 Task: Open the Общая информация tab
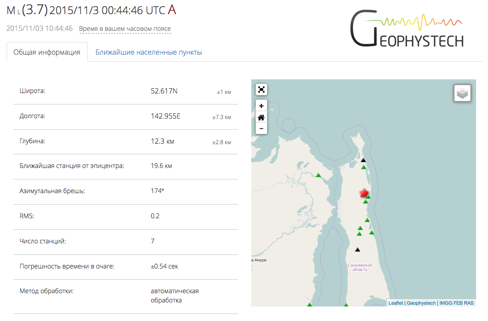tap(47, 52)
